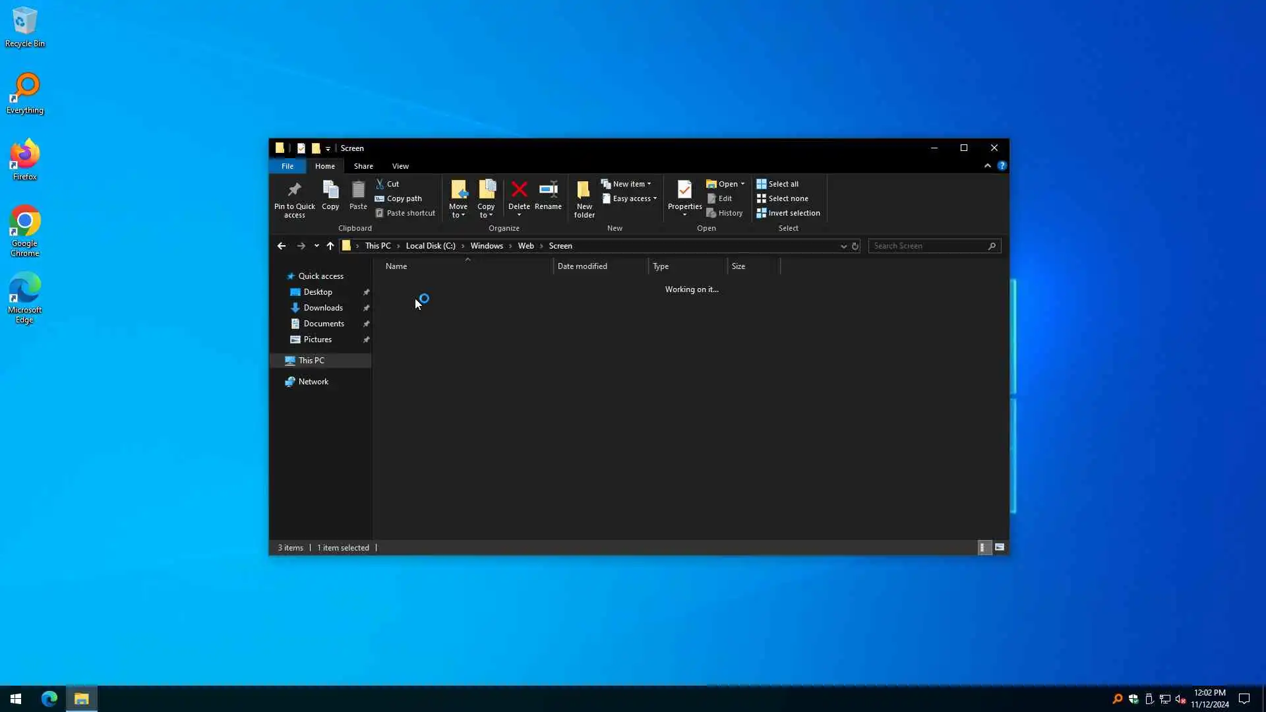Image resolution: width=1266 pixels, height=712 pixels.
Task: Click the Rename icon in Organize group
Action: pyautogui.click(x=548, y=190)
